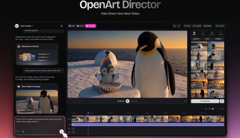Add attachment with plus icon in chat box
The width and height of the screenshot is (240, 138).
[18, 131]
